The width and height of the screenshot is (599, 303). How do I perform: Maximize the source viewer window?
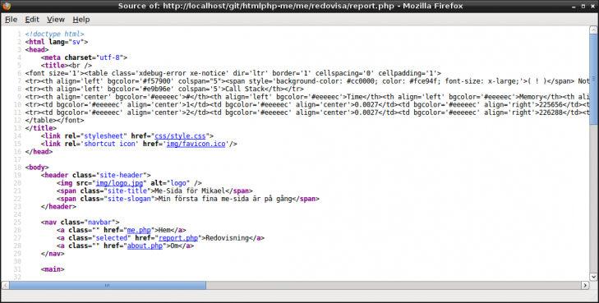tap(583, 6)
